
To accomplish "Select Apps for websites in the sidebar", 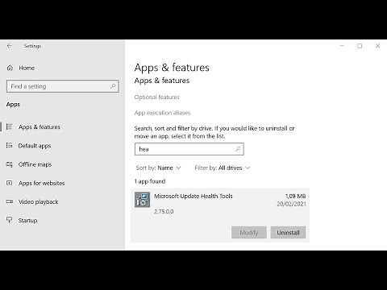I will [42, 183].
